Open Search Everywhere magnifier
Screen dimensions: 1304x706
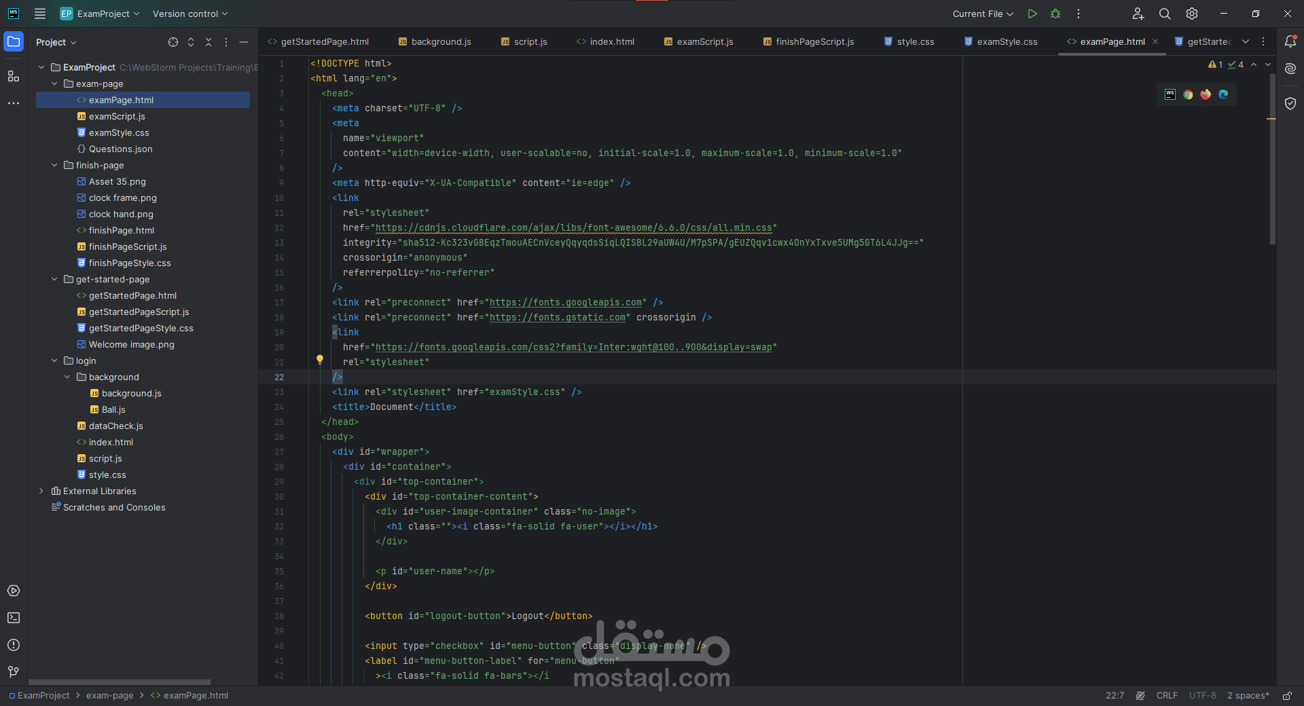click(x=1165, y=14)
